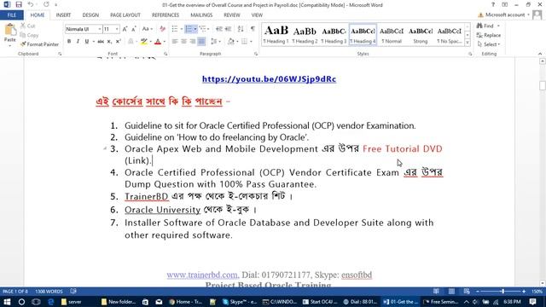This screenshot has height=307, width=546.
Task: Increase paragraph indent
Action: (x=228, y=29)
